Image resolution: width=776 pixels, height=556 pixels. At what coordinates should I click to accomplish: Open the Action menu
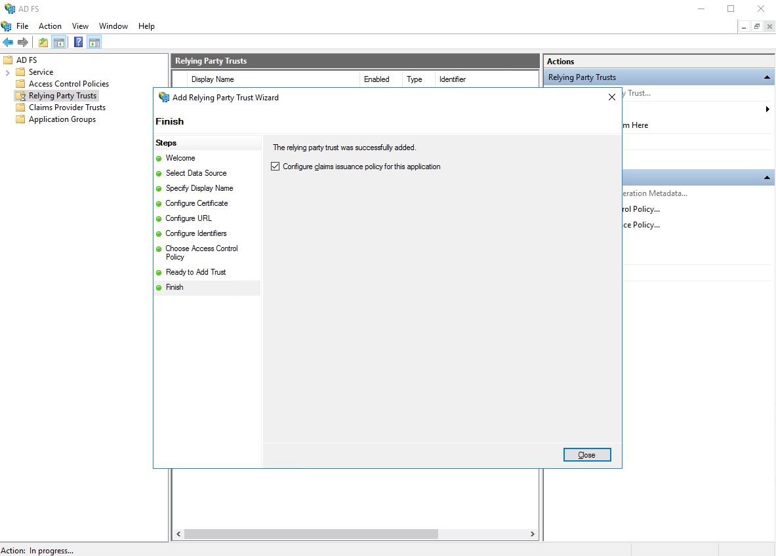50,26
